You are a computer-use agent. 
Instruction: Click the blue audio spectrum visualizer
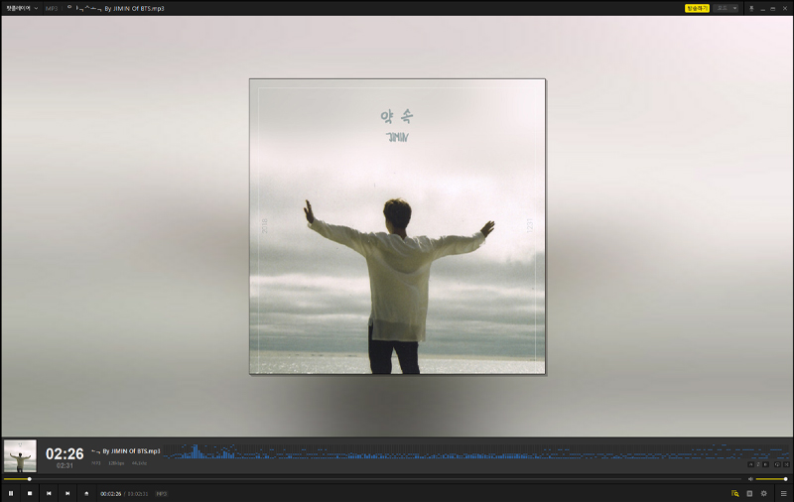coord(476,451)
